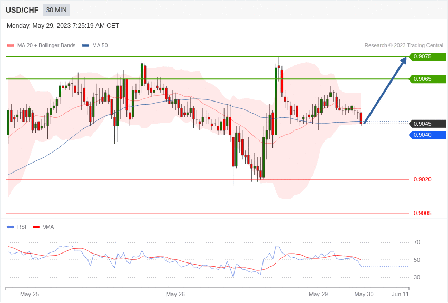
Task: Click the 0.9045 current price tag
Action: [x=428, y=124]
